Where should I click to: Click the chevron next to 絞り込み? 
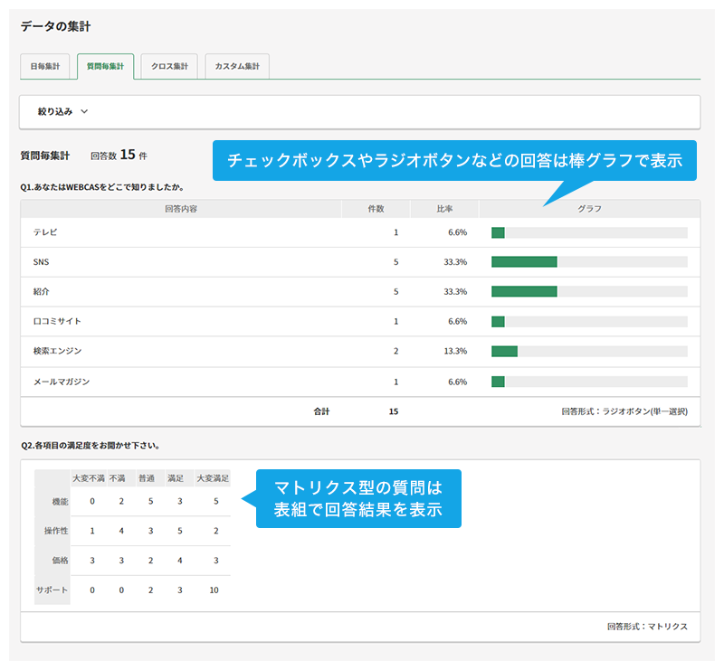click(85, 112)
